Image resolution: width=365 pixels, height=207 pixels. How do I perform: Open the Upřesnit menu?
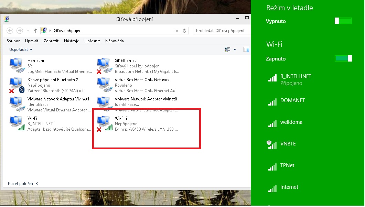click(x=92, y=41)
